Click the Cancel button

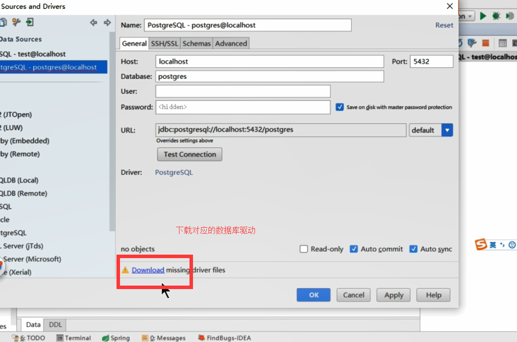coord(353,295)
